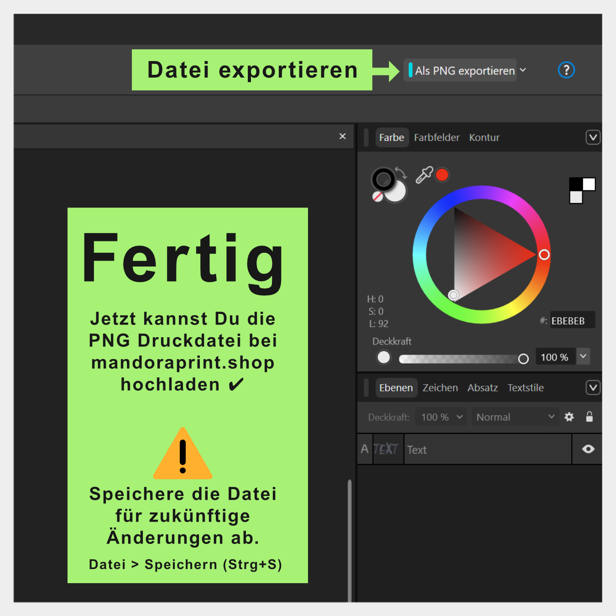Switch to the Farbfelder tab
The image size is (616, 616).
436,138
